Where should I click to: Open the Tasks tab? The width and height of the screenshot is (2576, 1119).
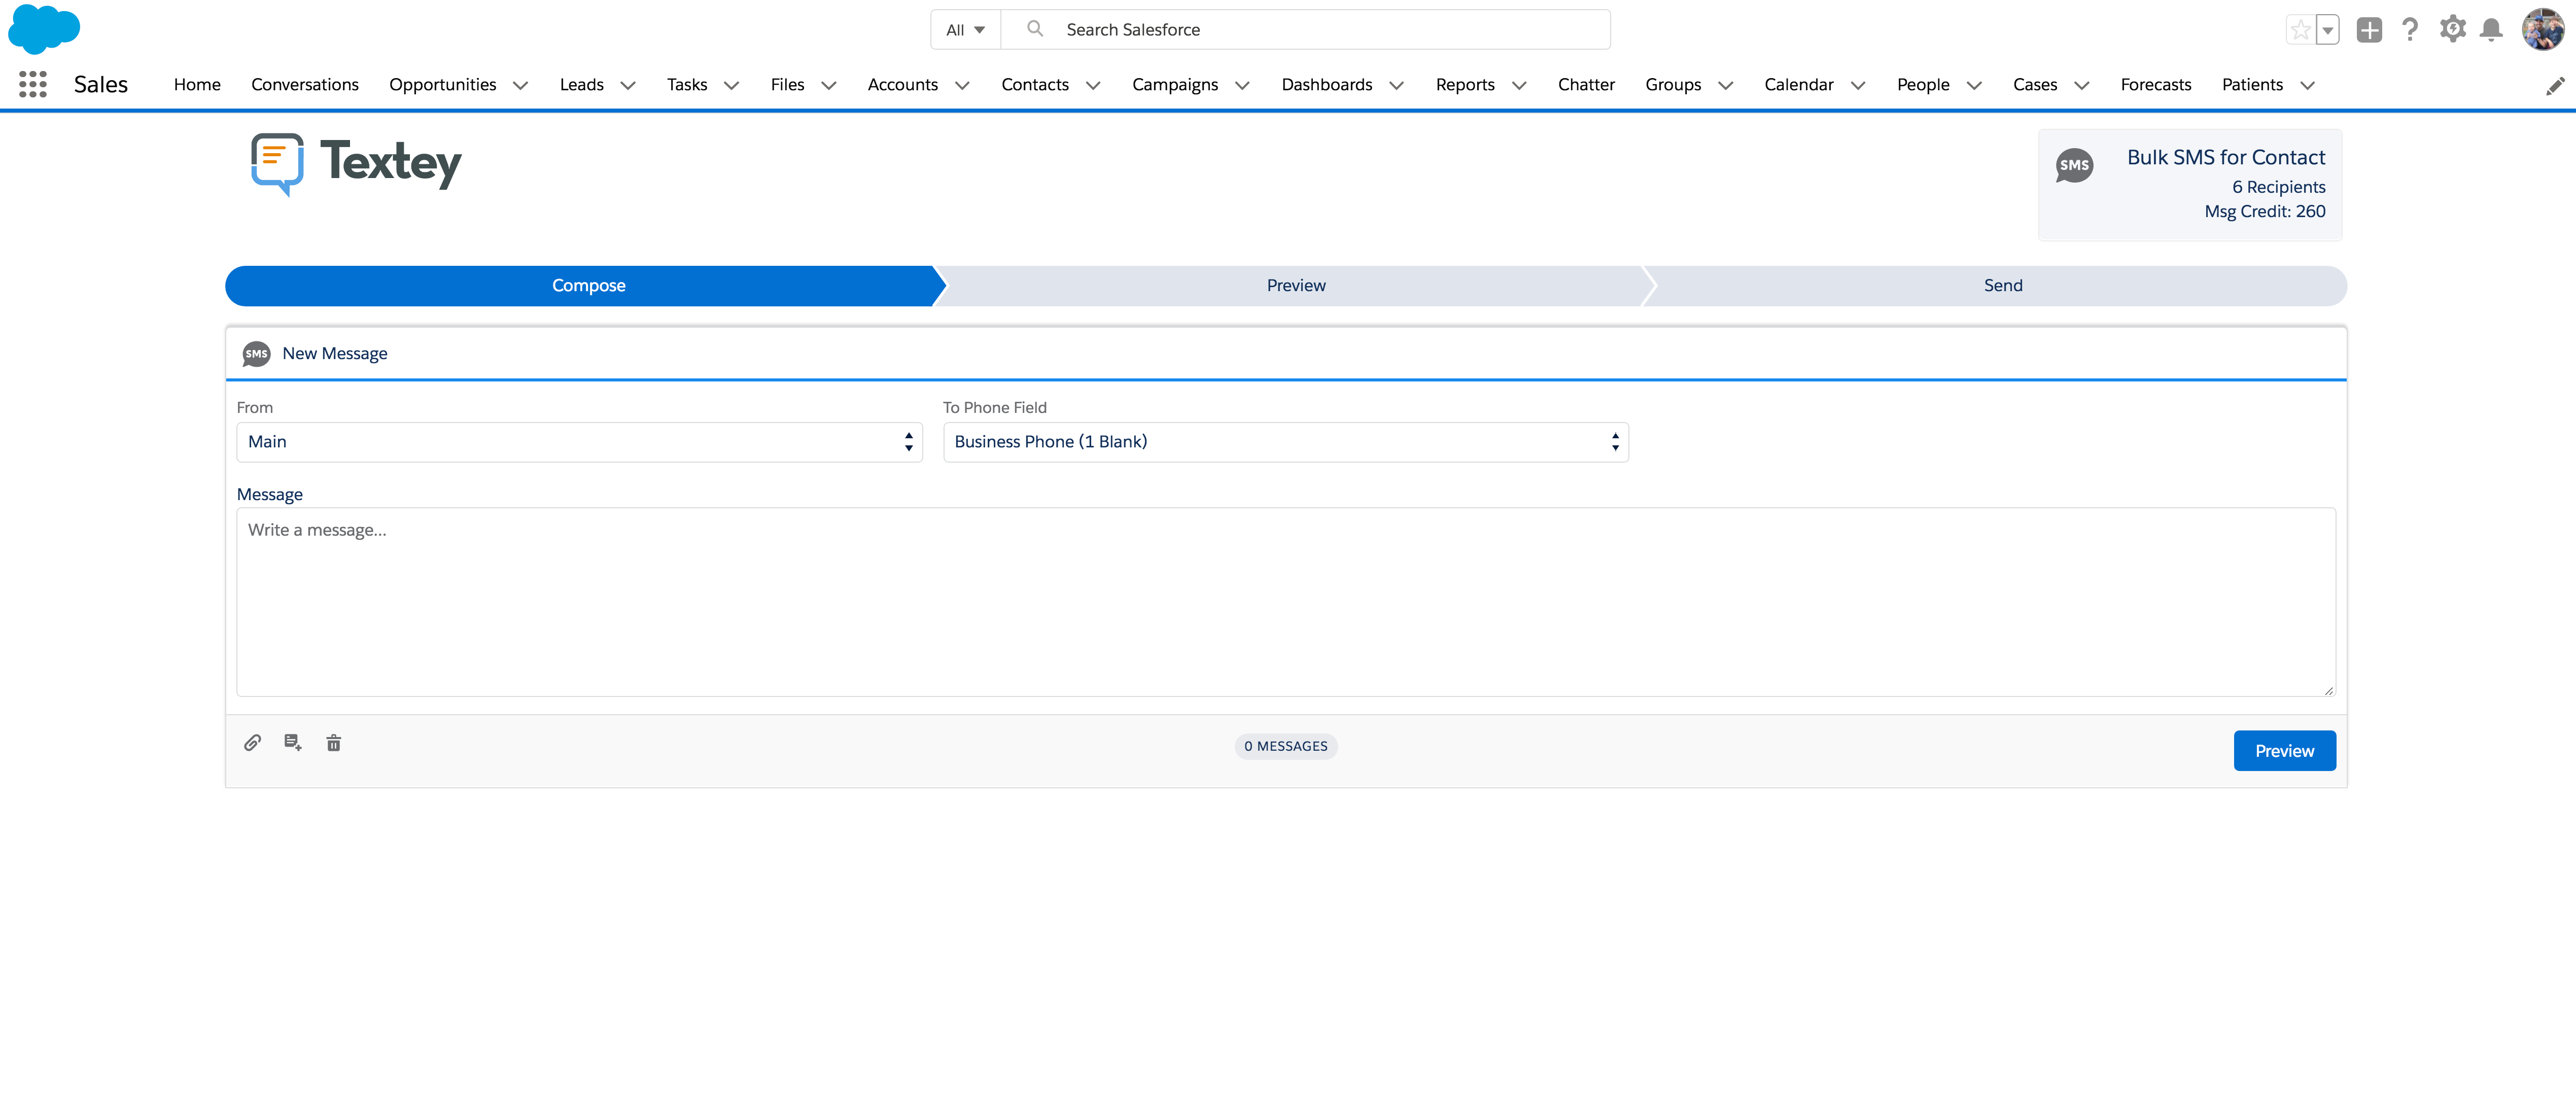(x=687, y=85)
